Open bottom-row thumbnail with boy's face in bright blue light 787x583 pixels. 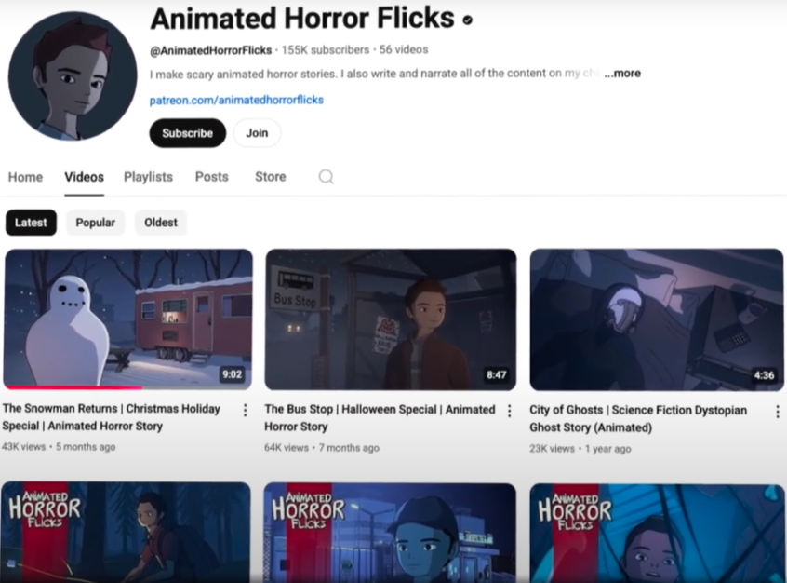click(x=657, y=534)
